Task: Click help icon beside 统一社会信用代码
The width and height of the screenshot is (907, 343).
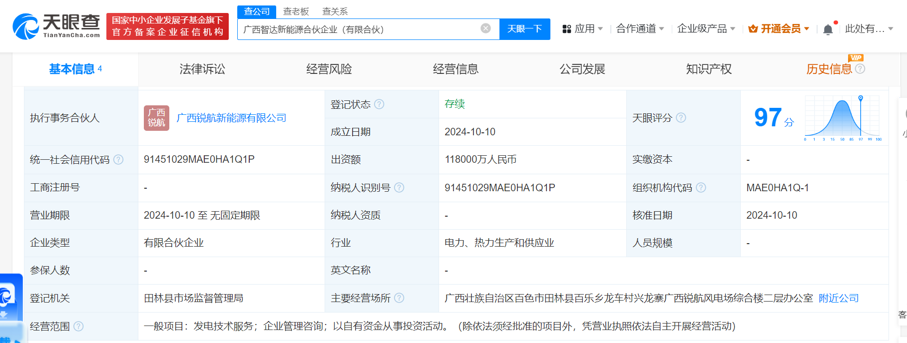Action: coord(118,160)
